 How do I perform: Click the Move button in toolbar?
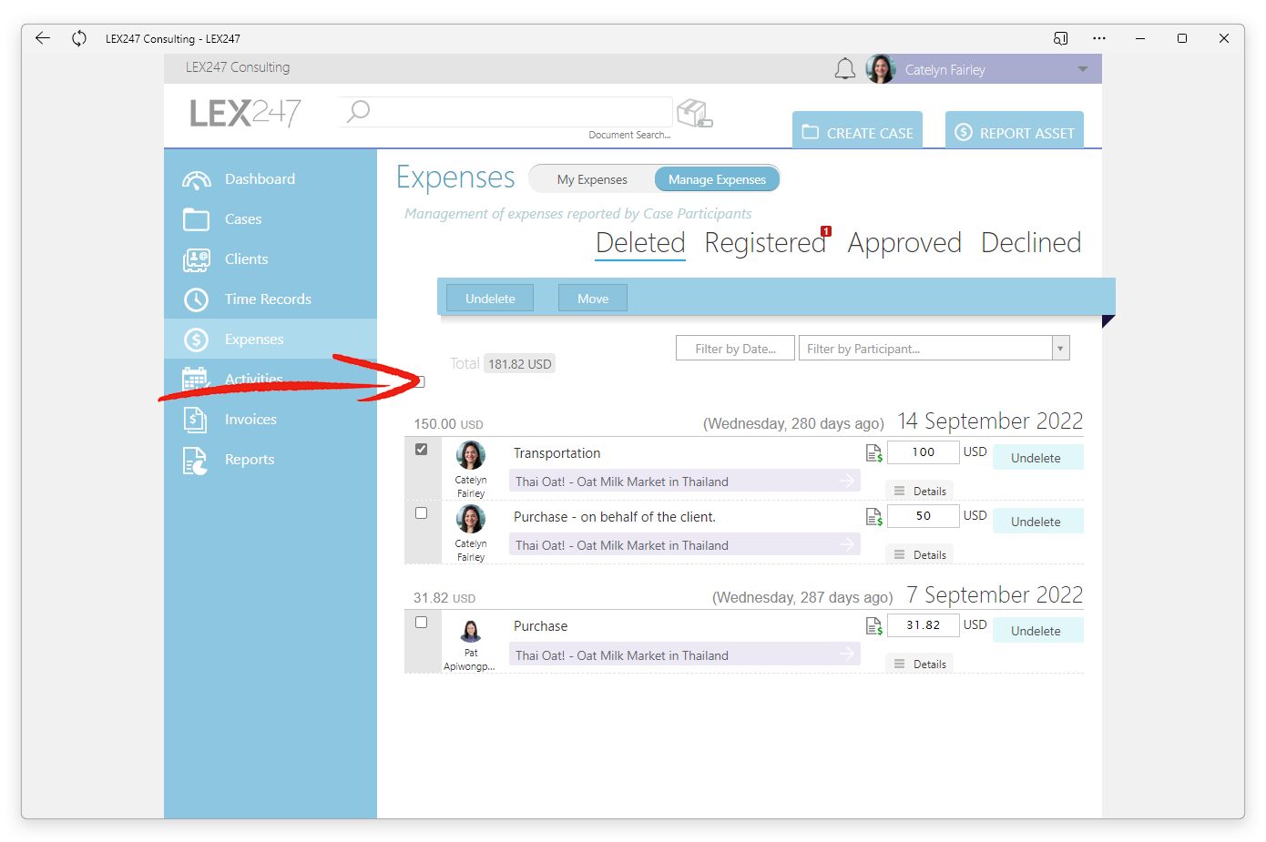[593, 299]
